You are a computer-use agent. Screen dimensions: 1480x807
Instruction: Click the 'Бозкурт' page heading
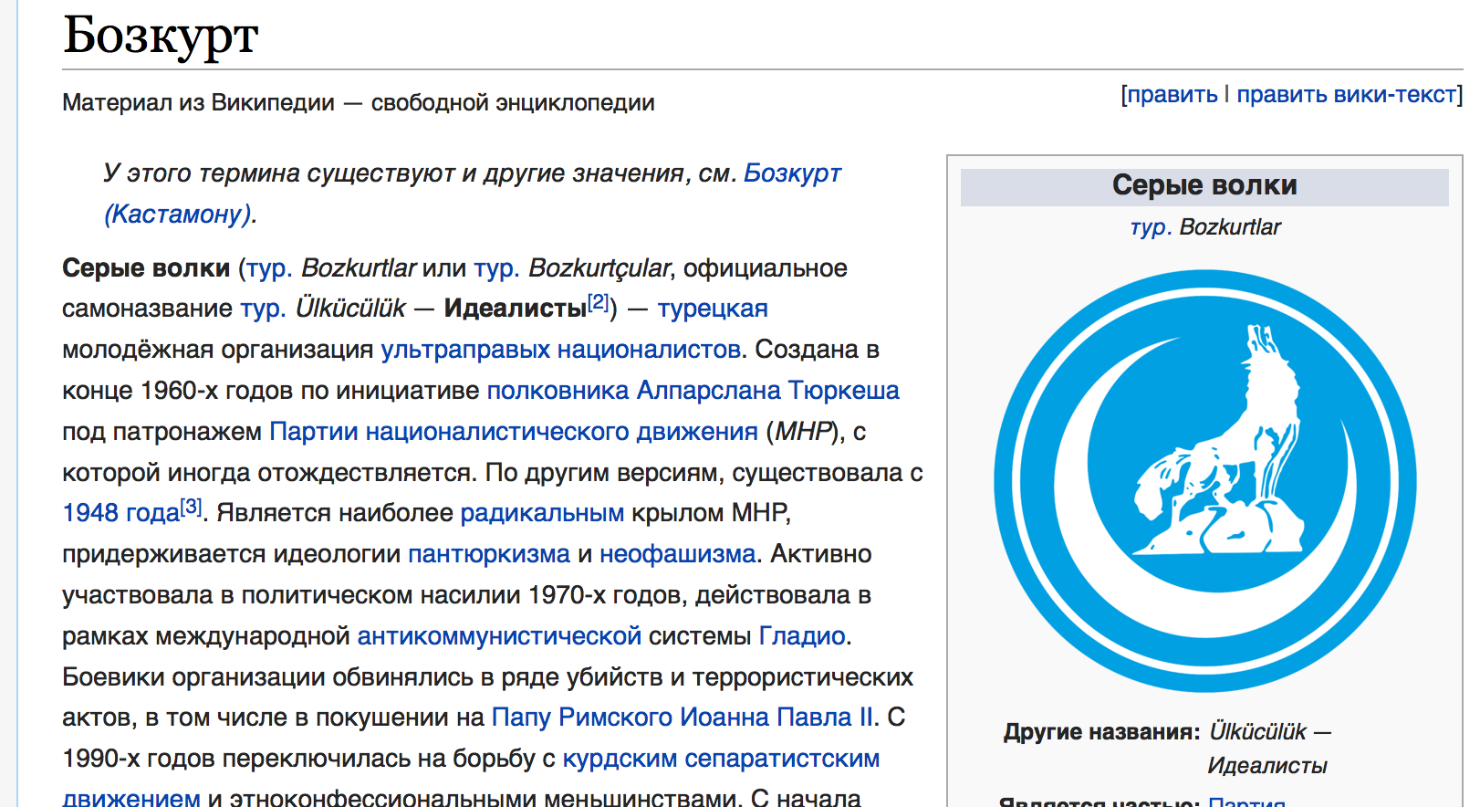click(x=161, y=36)
